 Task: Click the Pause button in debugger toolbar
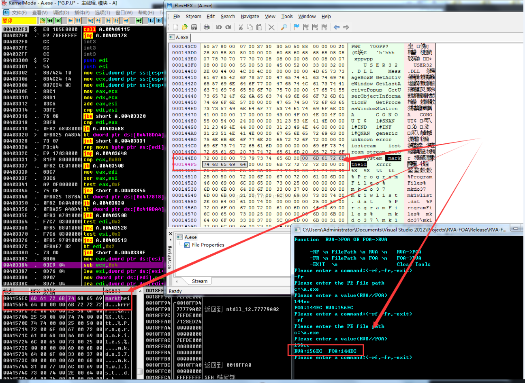point(78,21)
